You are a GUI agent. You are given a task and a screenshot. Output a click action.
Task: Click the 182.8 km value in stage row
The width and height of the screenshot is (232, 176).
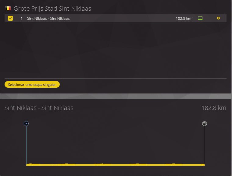(184, 19)
